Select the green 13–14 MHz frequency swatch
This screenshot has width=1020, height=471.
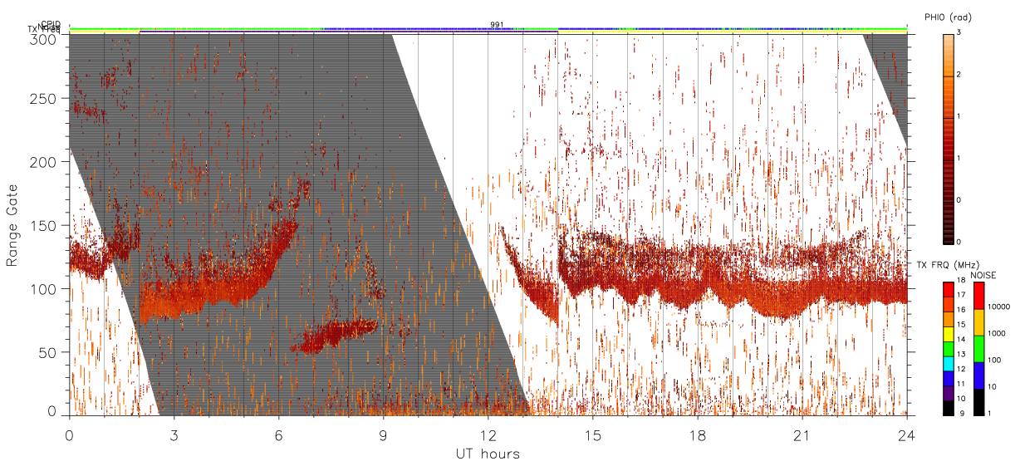coord(948,349)
